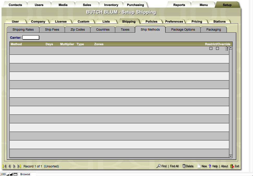Delete first ship method row with trash icon
The image size is (253, 176).
click(226, 49)
